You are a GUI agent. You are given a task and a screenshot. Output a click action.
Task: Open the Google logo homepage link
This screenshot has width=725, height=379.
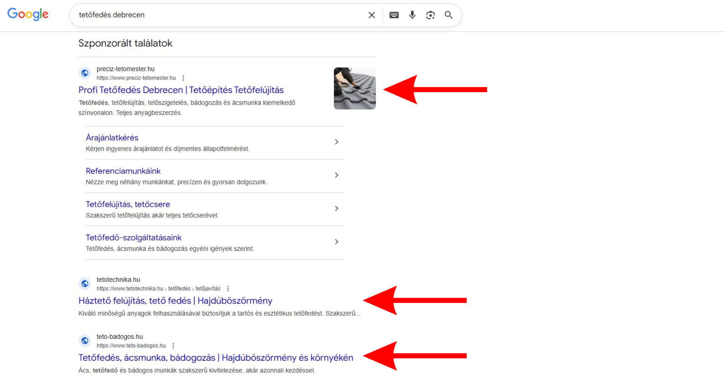[28, 15]
